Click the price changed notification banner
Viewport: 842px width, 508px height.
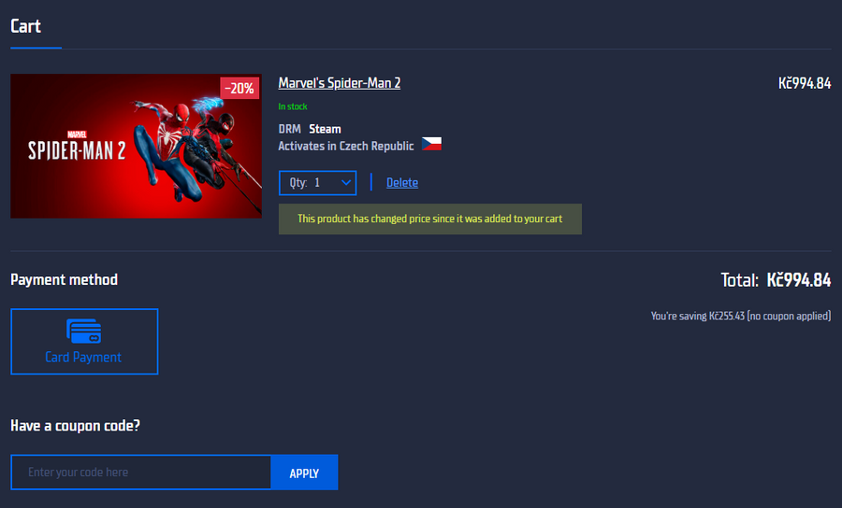click(x=429, y=219)
